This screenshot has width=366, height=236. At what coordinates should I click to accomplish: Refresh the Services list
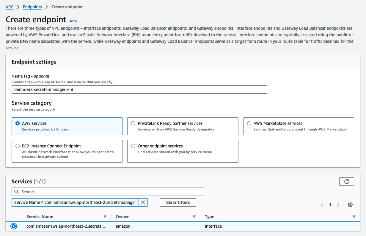[x=346, y=182]
